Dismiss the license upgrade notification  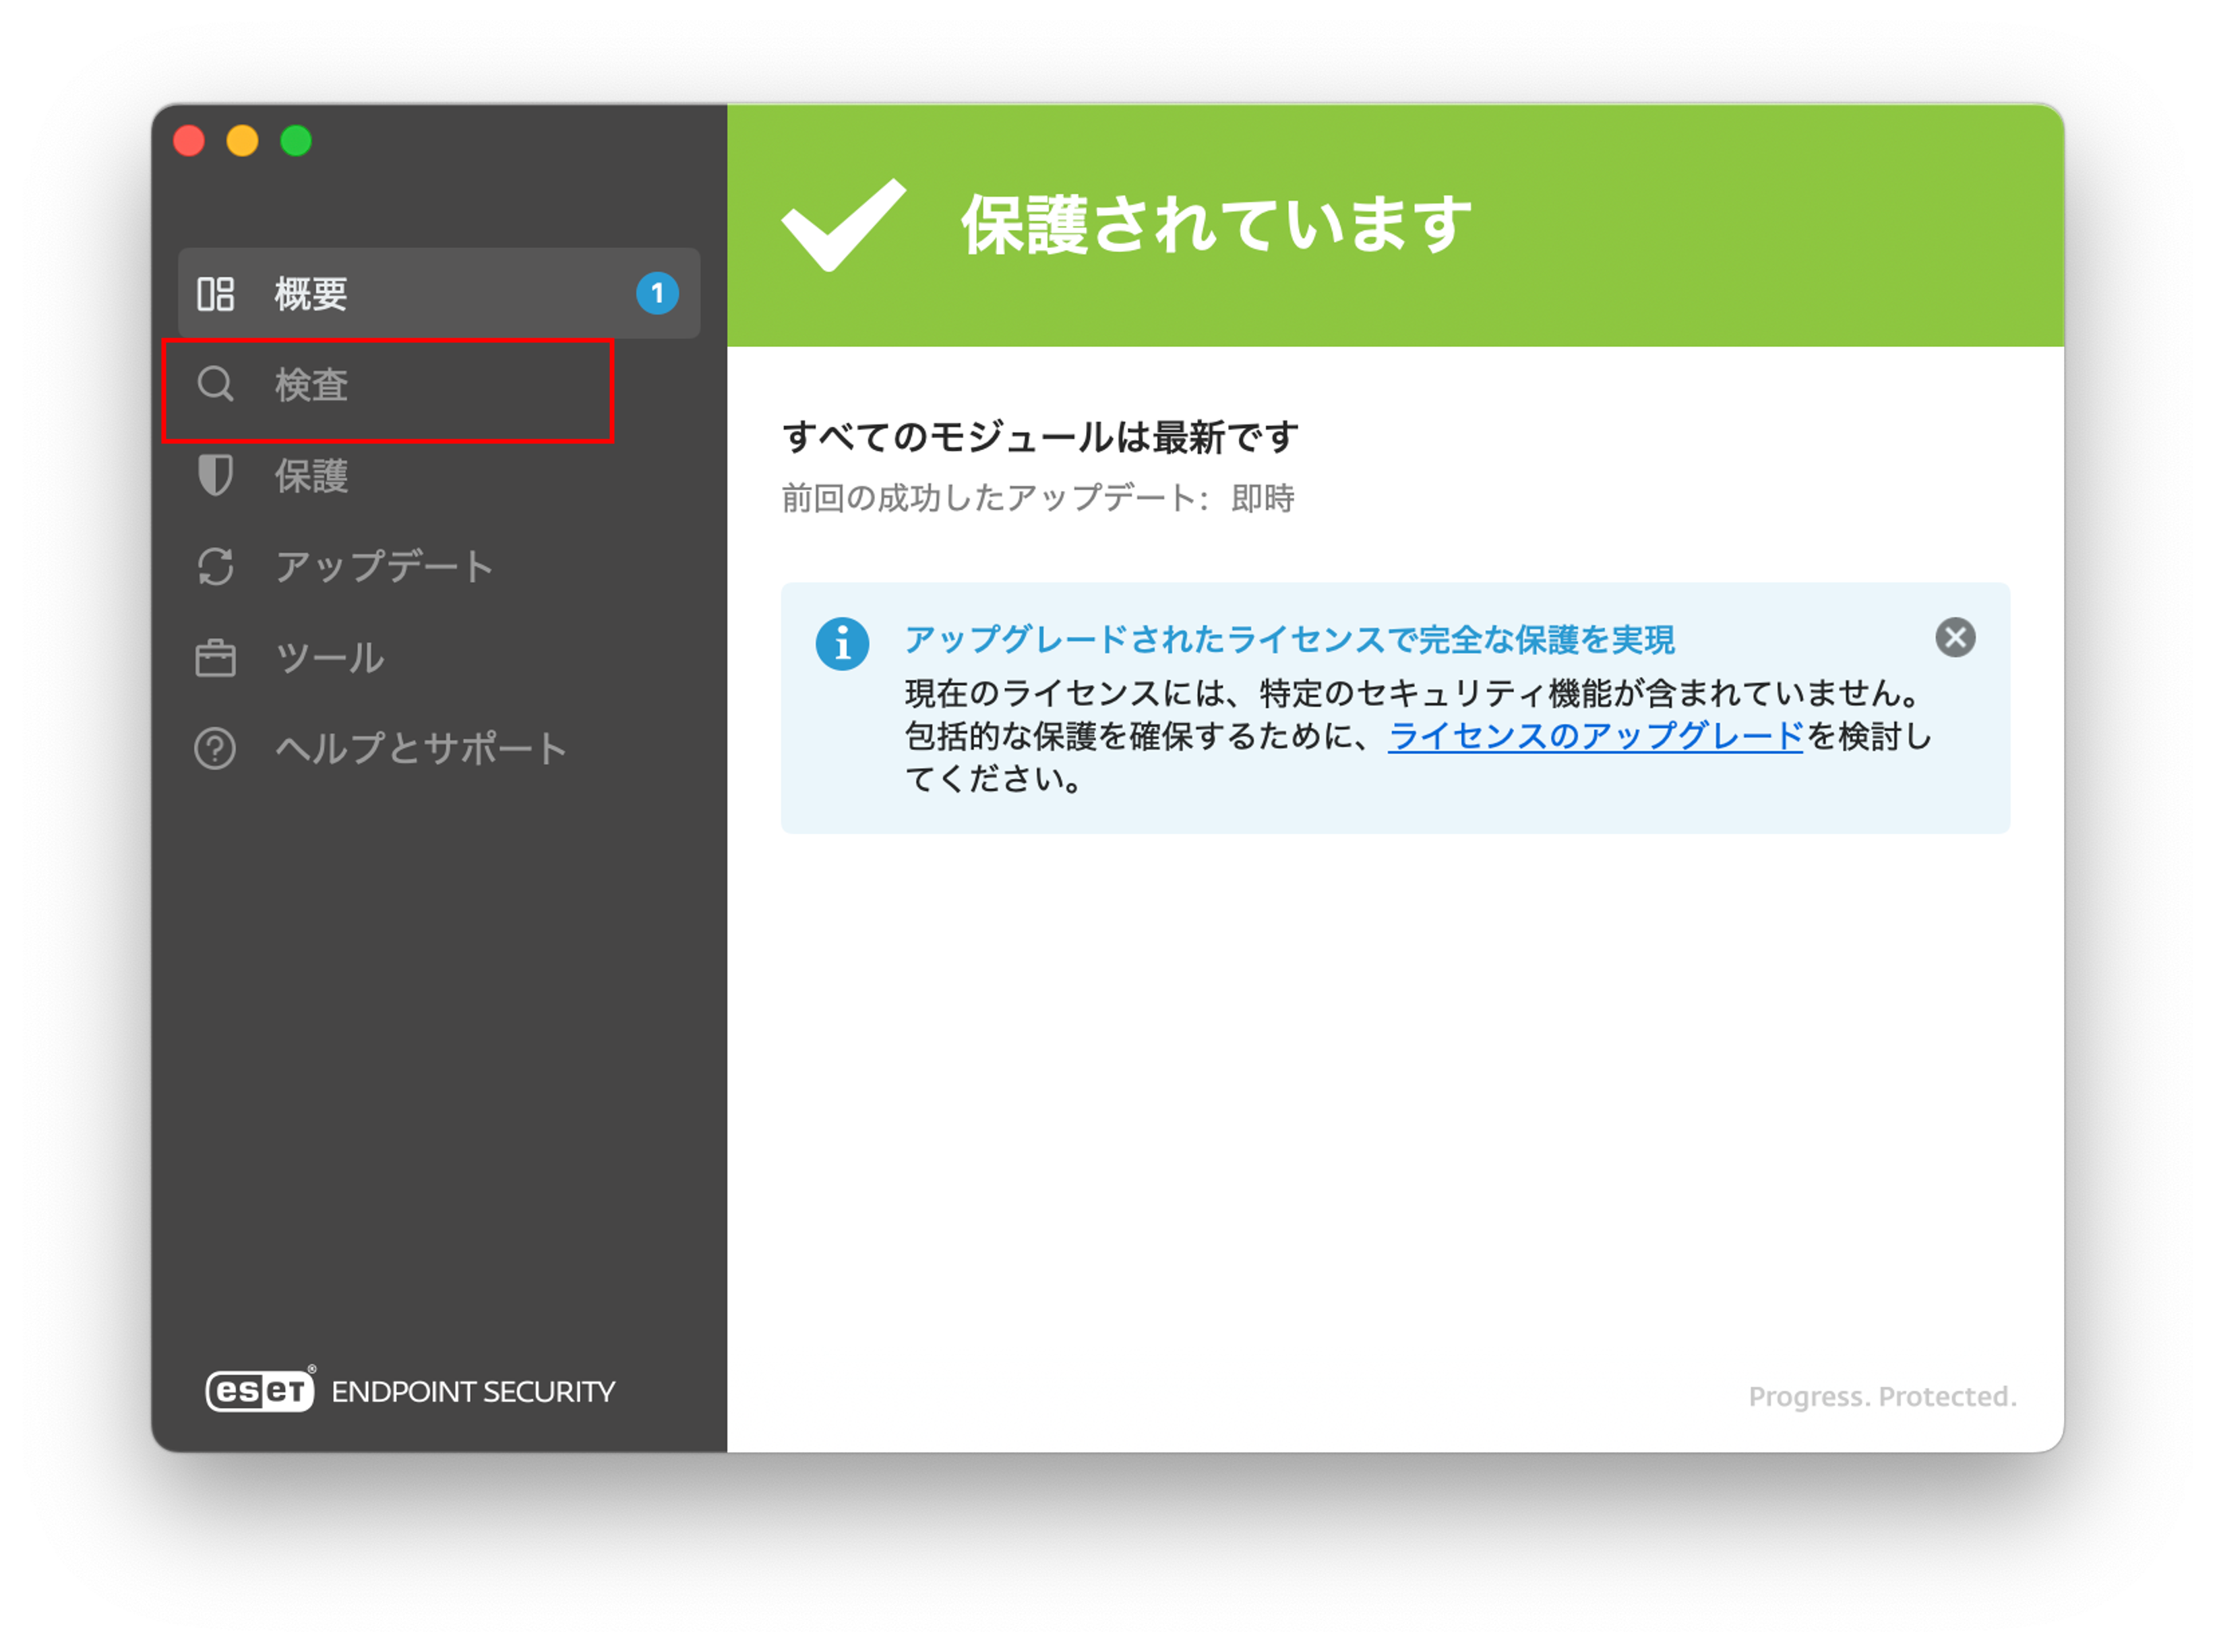(x=1954, y=637)
